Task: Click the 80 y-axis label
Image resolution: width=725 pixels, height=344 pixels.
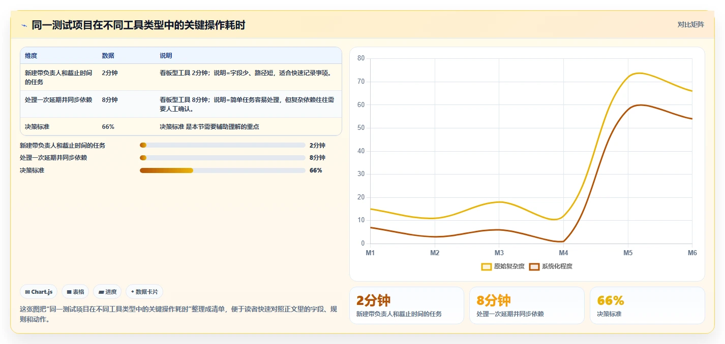Action: [361, 58]
